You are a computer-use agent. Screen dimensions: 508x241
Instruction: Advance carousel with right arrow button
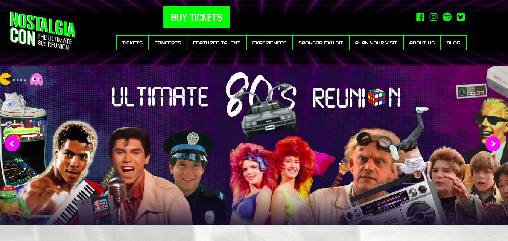[493, 144]
